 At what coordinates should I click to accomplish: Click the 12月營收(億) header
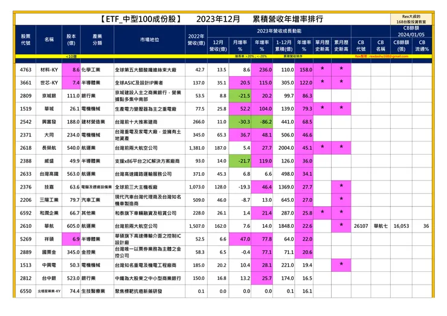point(218,46)
